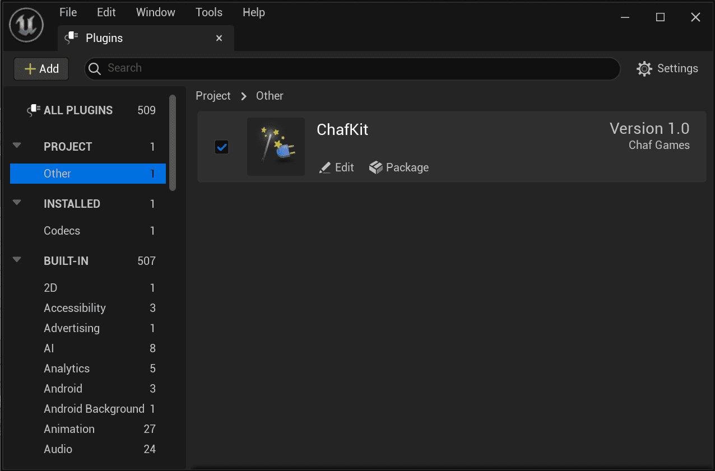The height and width of the screenshot is (471, 715).
Task: Click the Version 1.0 label
Action: coord(649,129)
